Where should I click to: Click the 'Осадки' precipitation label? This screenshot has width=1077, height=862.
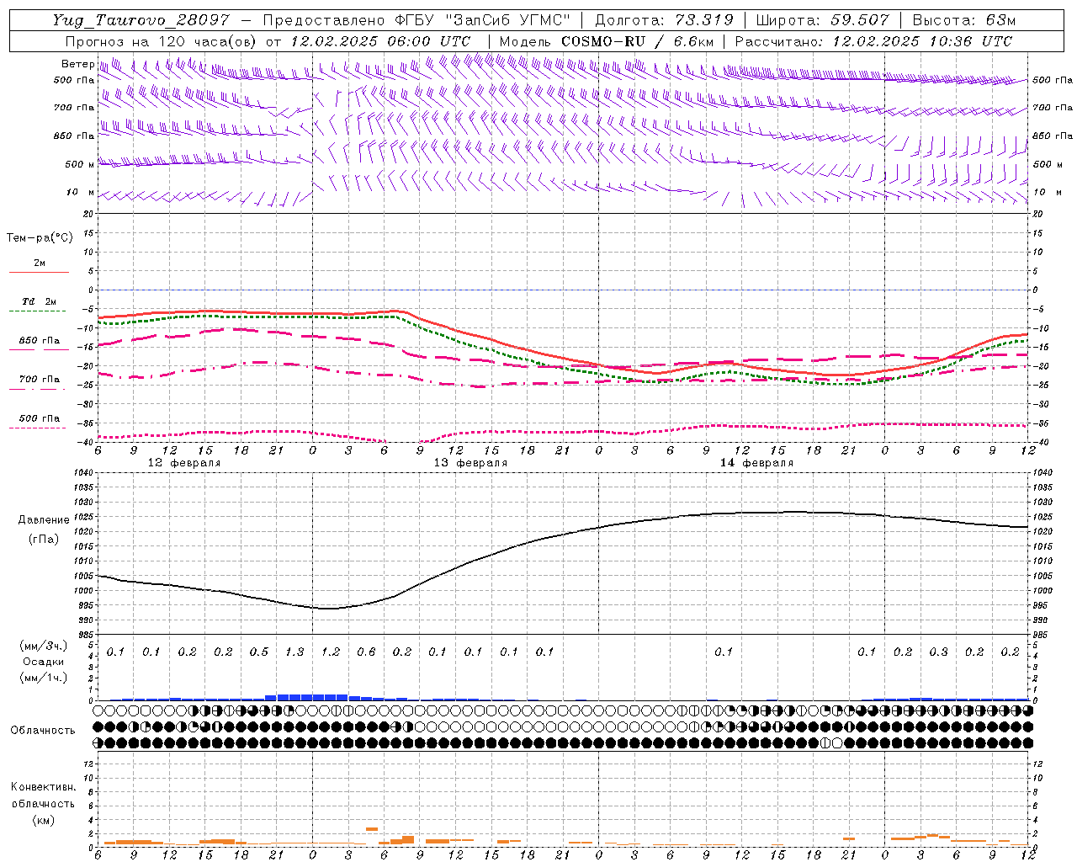tap(44, 662)
